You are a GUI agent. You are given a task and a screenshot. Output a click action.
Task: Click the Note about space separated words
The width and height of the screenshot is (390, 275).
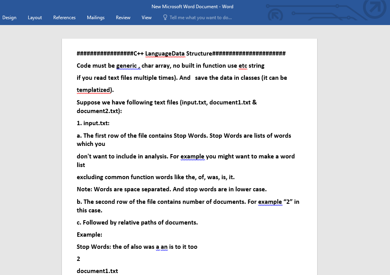click(171, 189)
